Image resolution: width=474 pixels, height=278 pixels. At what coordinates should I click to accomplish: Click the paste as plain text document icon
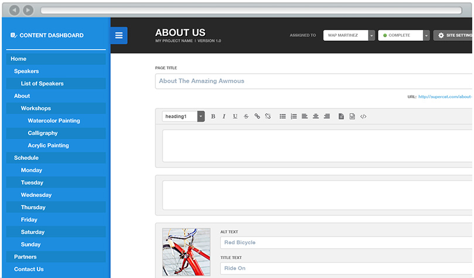[x=342, y=116]
